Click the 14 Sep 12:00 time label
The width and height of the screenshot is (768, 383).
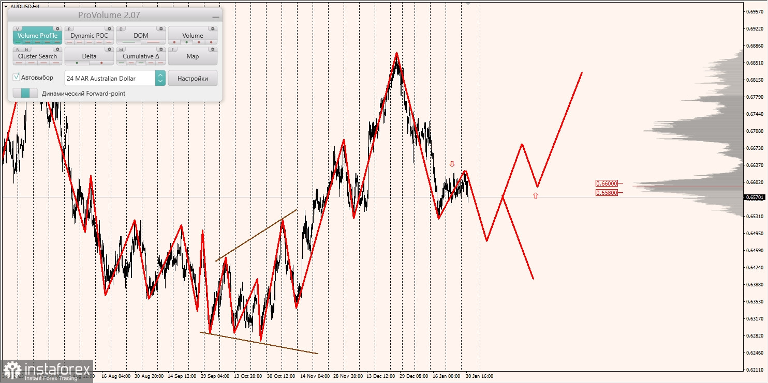tap(181, 376)
